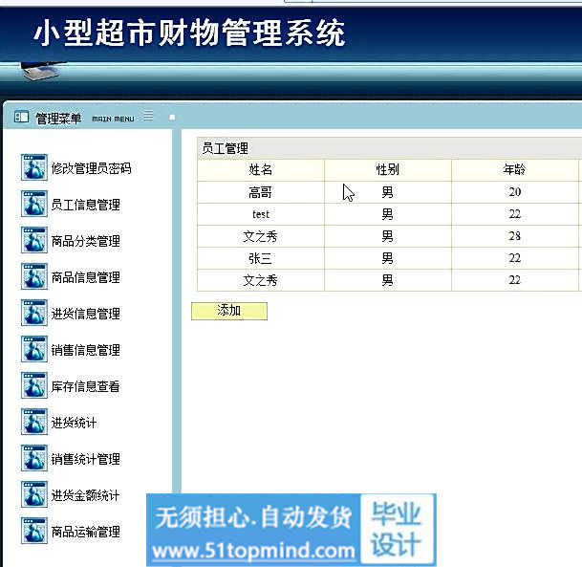
Task: Open 员工信息管理 menu item
Action: (86, 205)
